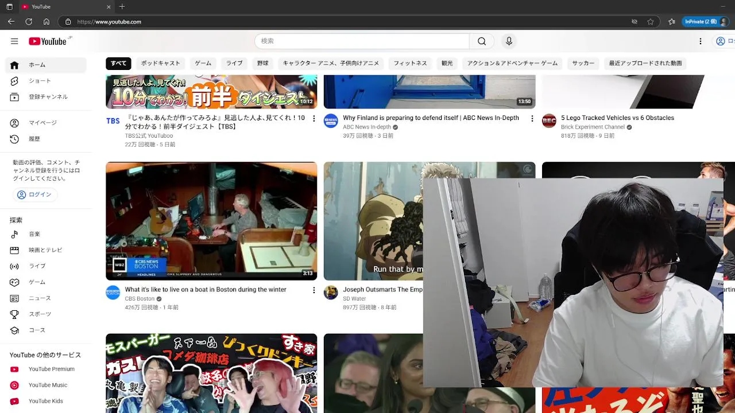
Task: Open YouTube settings three-dot menu
Action: (701, 41)
